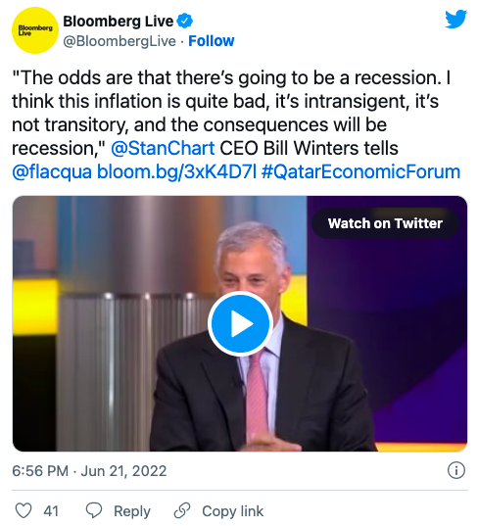Open tweet info circle icon
The height and width of the screenshot is (526, 478).
click(456, 470)
